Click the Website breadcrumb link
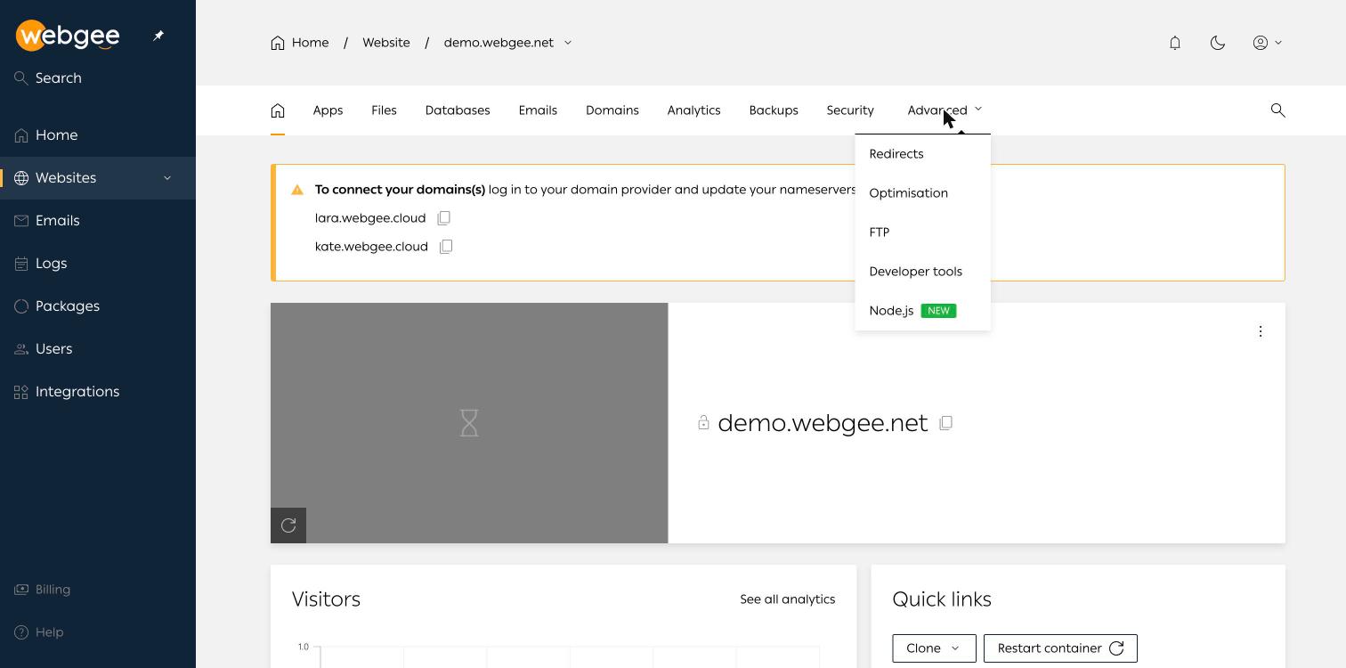The width and height of the screenshot is (1346, 668). [386, 43]
